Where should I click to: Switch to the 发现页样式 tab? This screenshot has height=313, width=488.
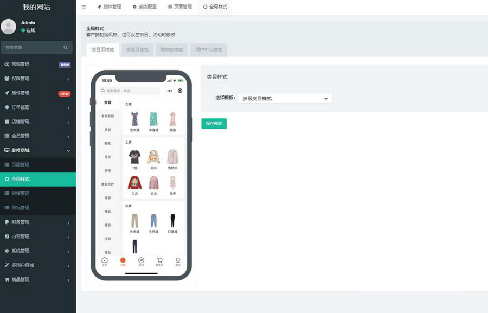pos(137,50)
